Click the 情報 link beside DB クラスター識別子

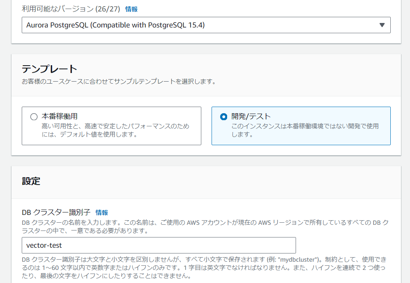click(102, 213)
